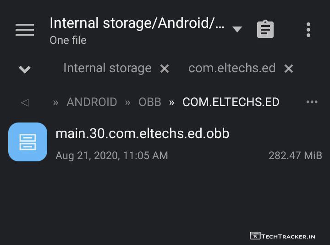
Task: Select the COM.ELTECHS.ED breadcrumb
Action: click(x=231, y=102)
